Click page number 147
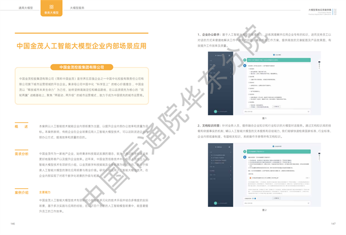The width and height of the screenshot is (346, 235). click(x=333, y=223)
